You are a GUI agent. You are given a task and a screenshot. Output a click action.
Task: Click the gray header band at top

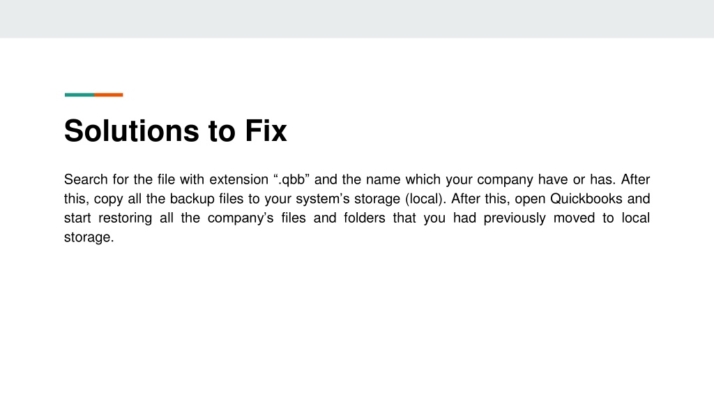point(357,19)
